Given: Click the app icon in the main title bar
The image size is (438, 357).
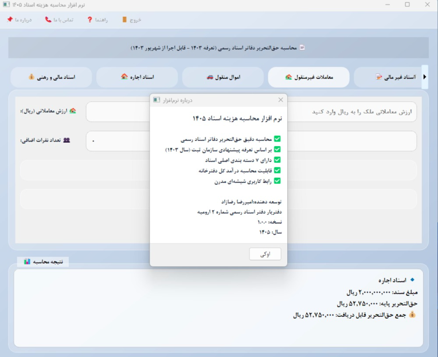Looking at the screenshot, I should [6, 5].
